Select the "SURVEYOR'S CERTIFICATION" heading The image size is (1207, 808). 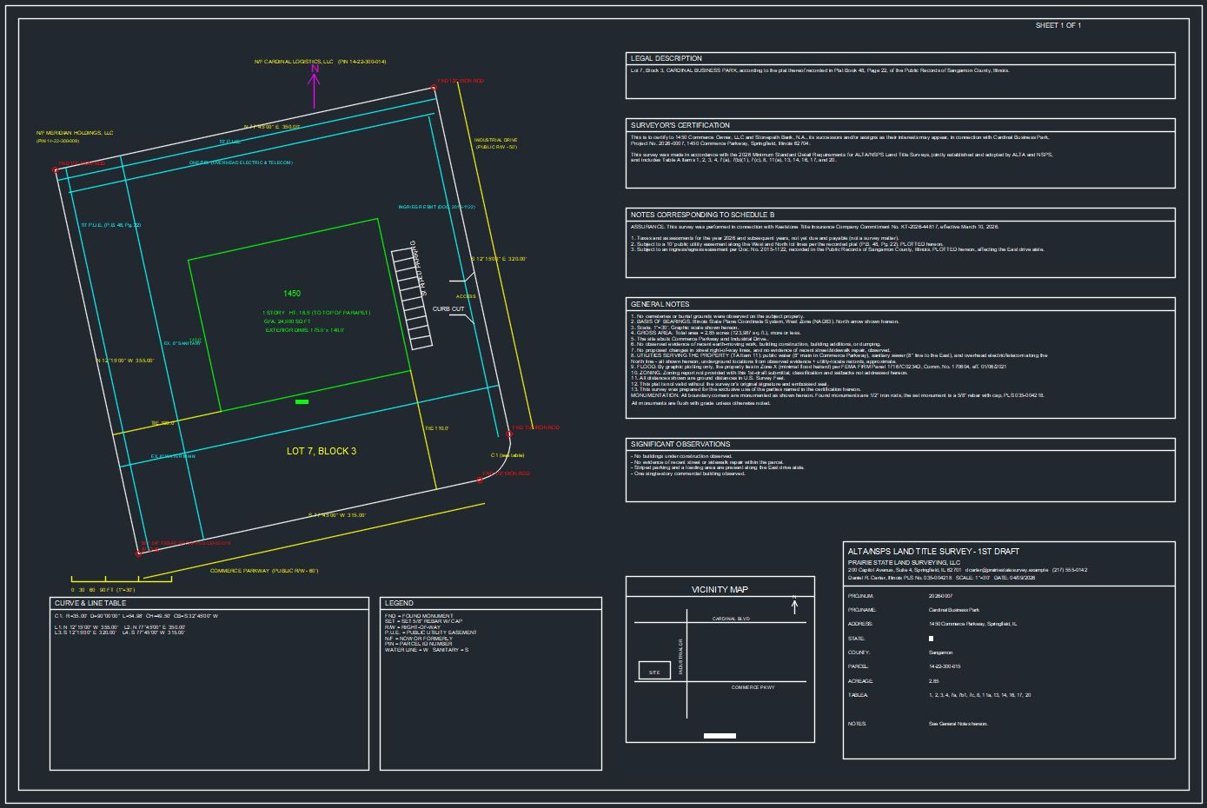tap(680, 125)
